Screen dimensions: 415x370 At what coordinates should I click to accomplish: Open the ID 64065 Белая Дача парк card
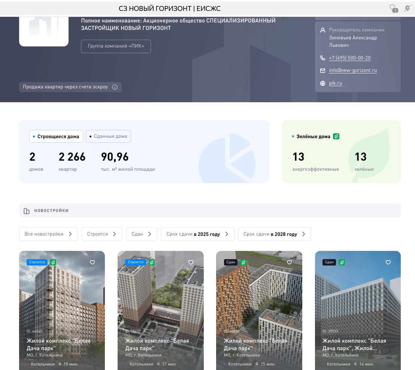point(62,310)
